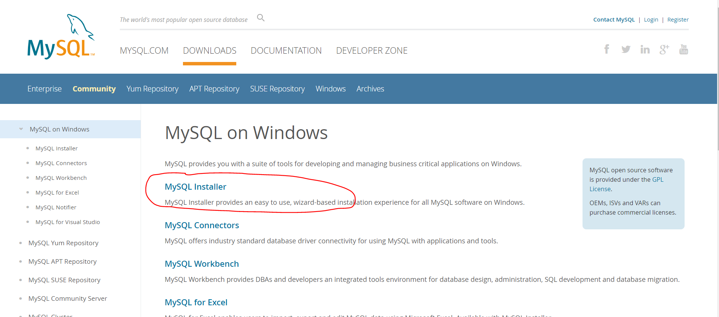
Task: Click Contact MySQL link
Action: 614,20
